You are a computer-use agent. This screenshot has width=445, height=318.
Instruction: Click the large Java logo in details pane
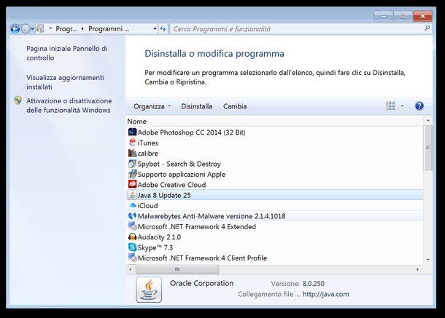pyautogui.click(x=149, y=290)
